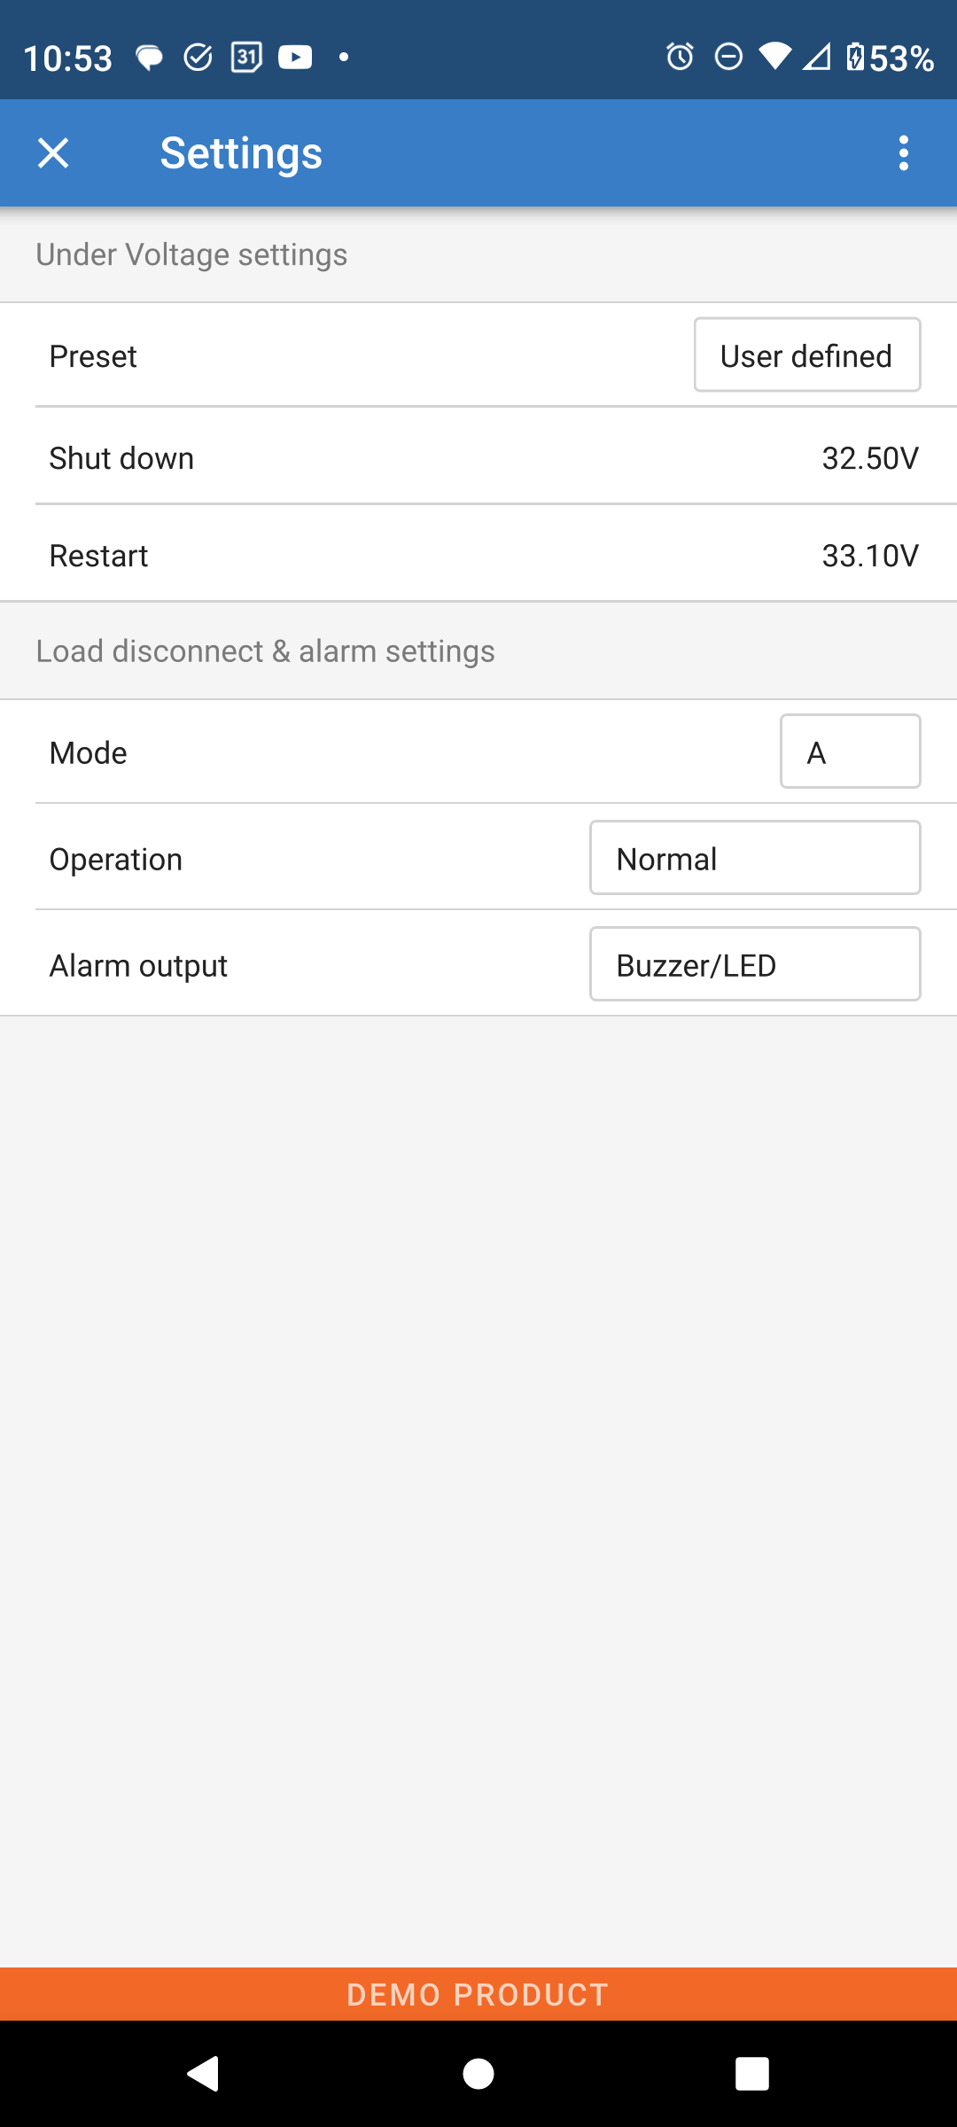
Task: Open the Operation dropdown showing Normal
Action: (755, 858)
